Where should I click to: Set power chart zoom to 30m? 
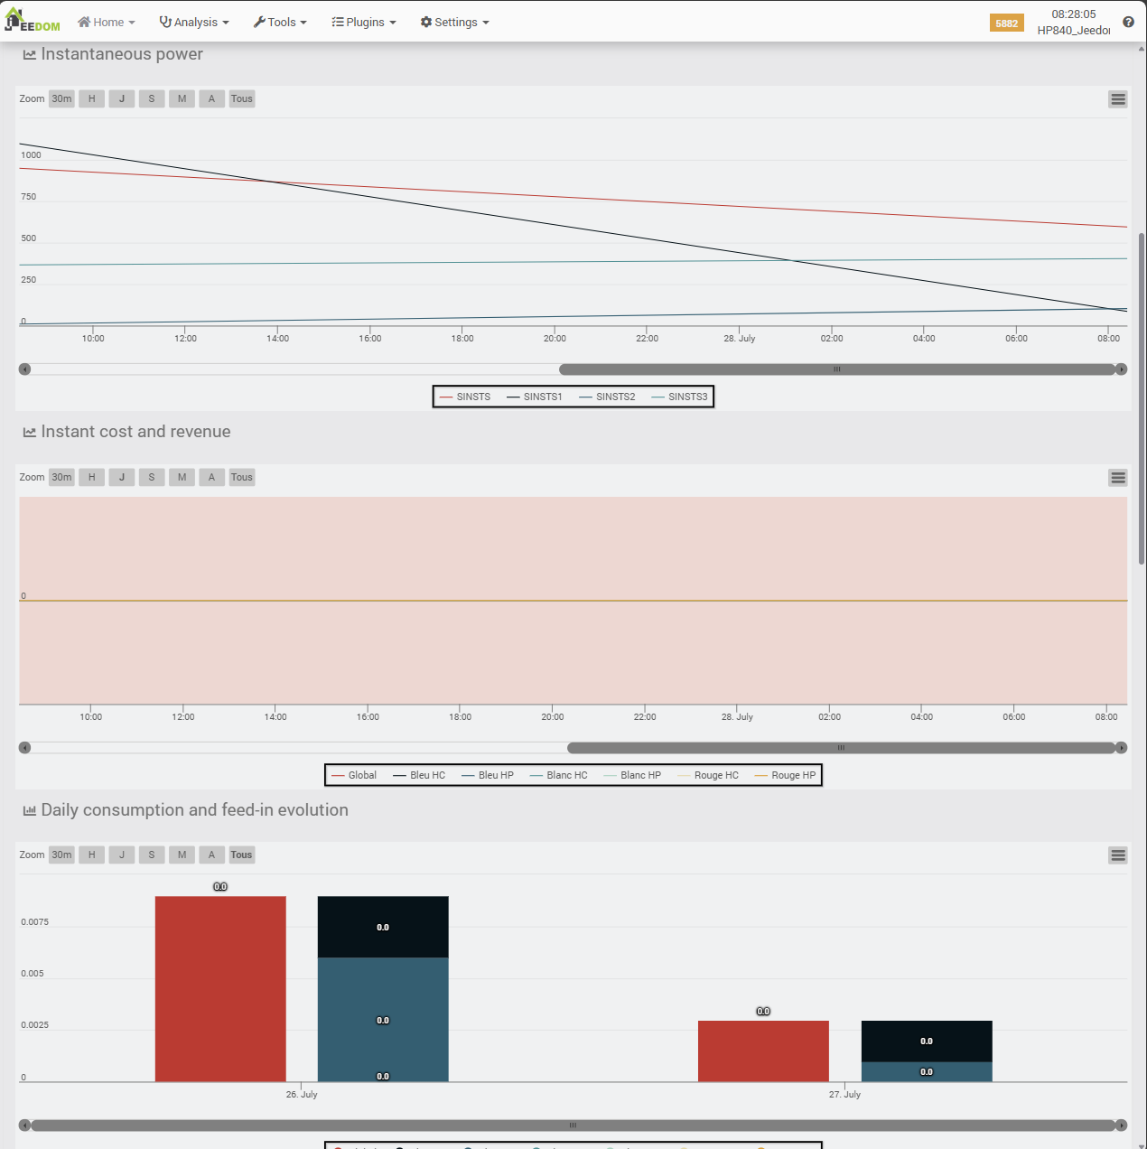pyautogui.click(x=61, y=99)
